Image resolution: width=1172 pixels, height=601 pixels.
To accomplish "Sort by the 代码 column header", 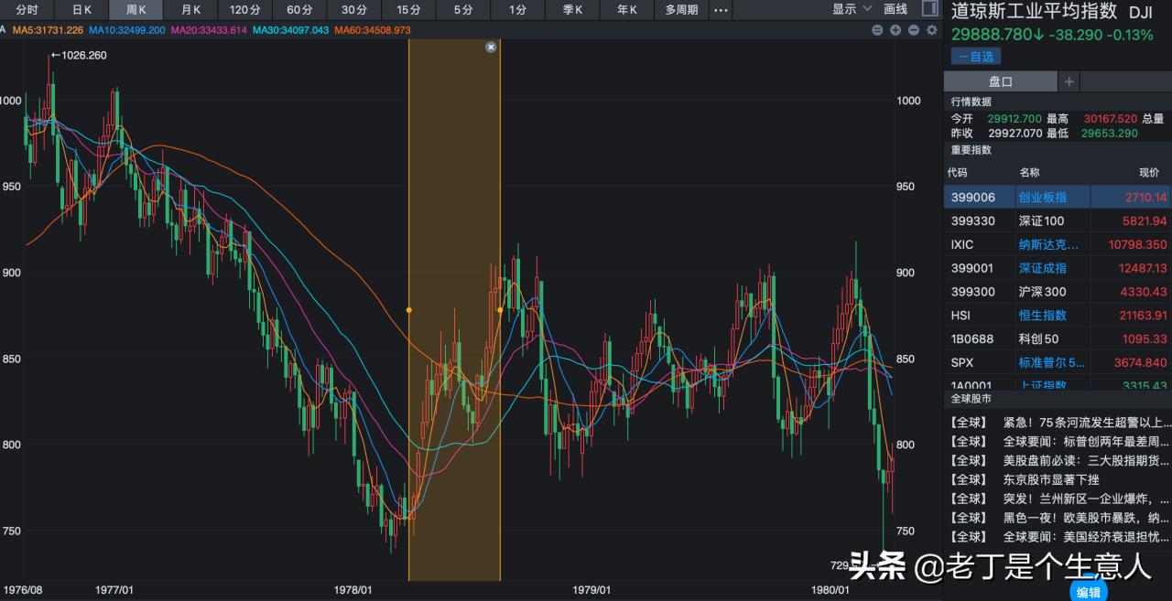I will [x=957, y=172].
